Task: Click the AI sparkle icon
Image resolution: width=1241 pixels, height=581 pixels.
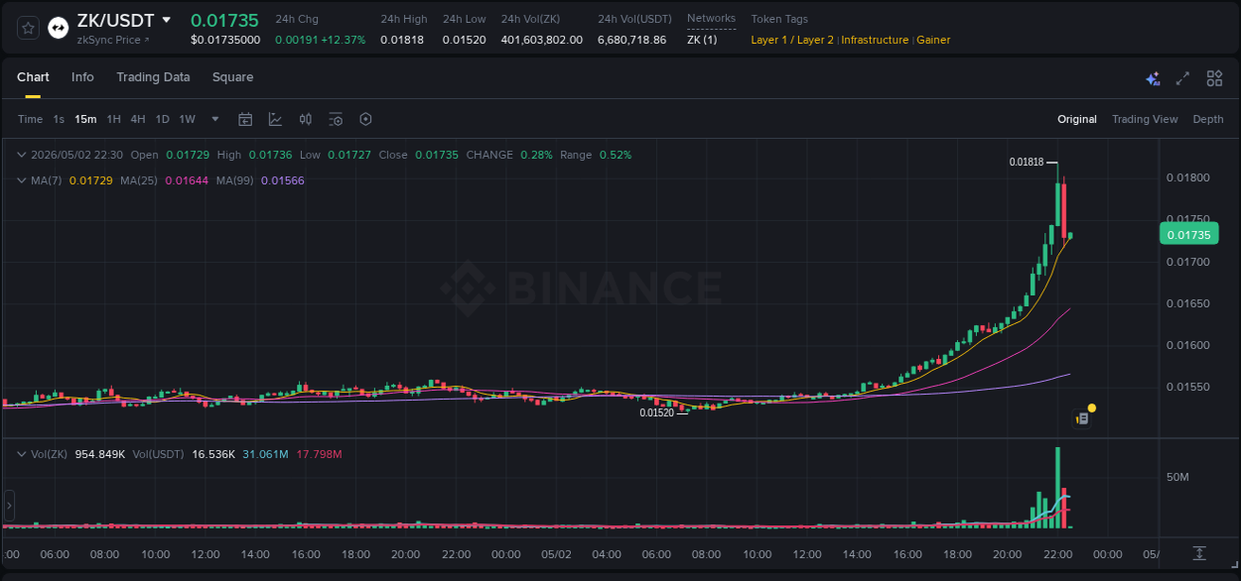Action: pos(1153,78)
